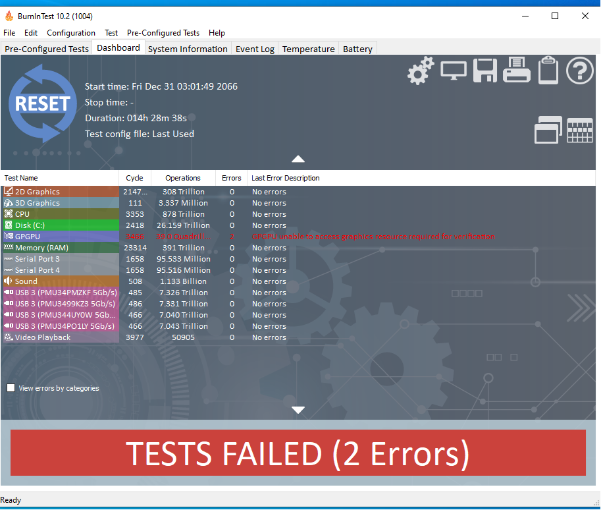The image size is (601, 510).
Task: Switch to System Information tab
Action: click(188, 49)
